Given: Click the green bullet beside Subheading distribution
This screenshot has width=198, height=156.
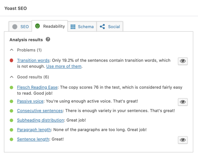Looking at the screenshot, I should [12, 121].
